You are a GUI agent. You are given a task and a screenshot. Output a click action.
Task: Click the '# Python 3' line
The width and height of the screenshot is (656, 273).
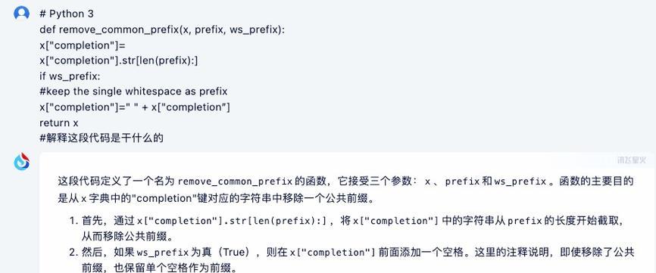pos(67,14)
